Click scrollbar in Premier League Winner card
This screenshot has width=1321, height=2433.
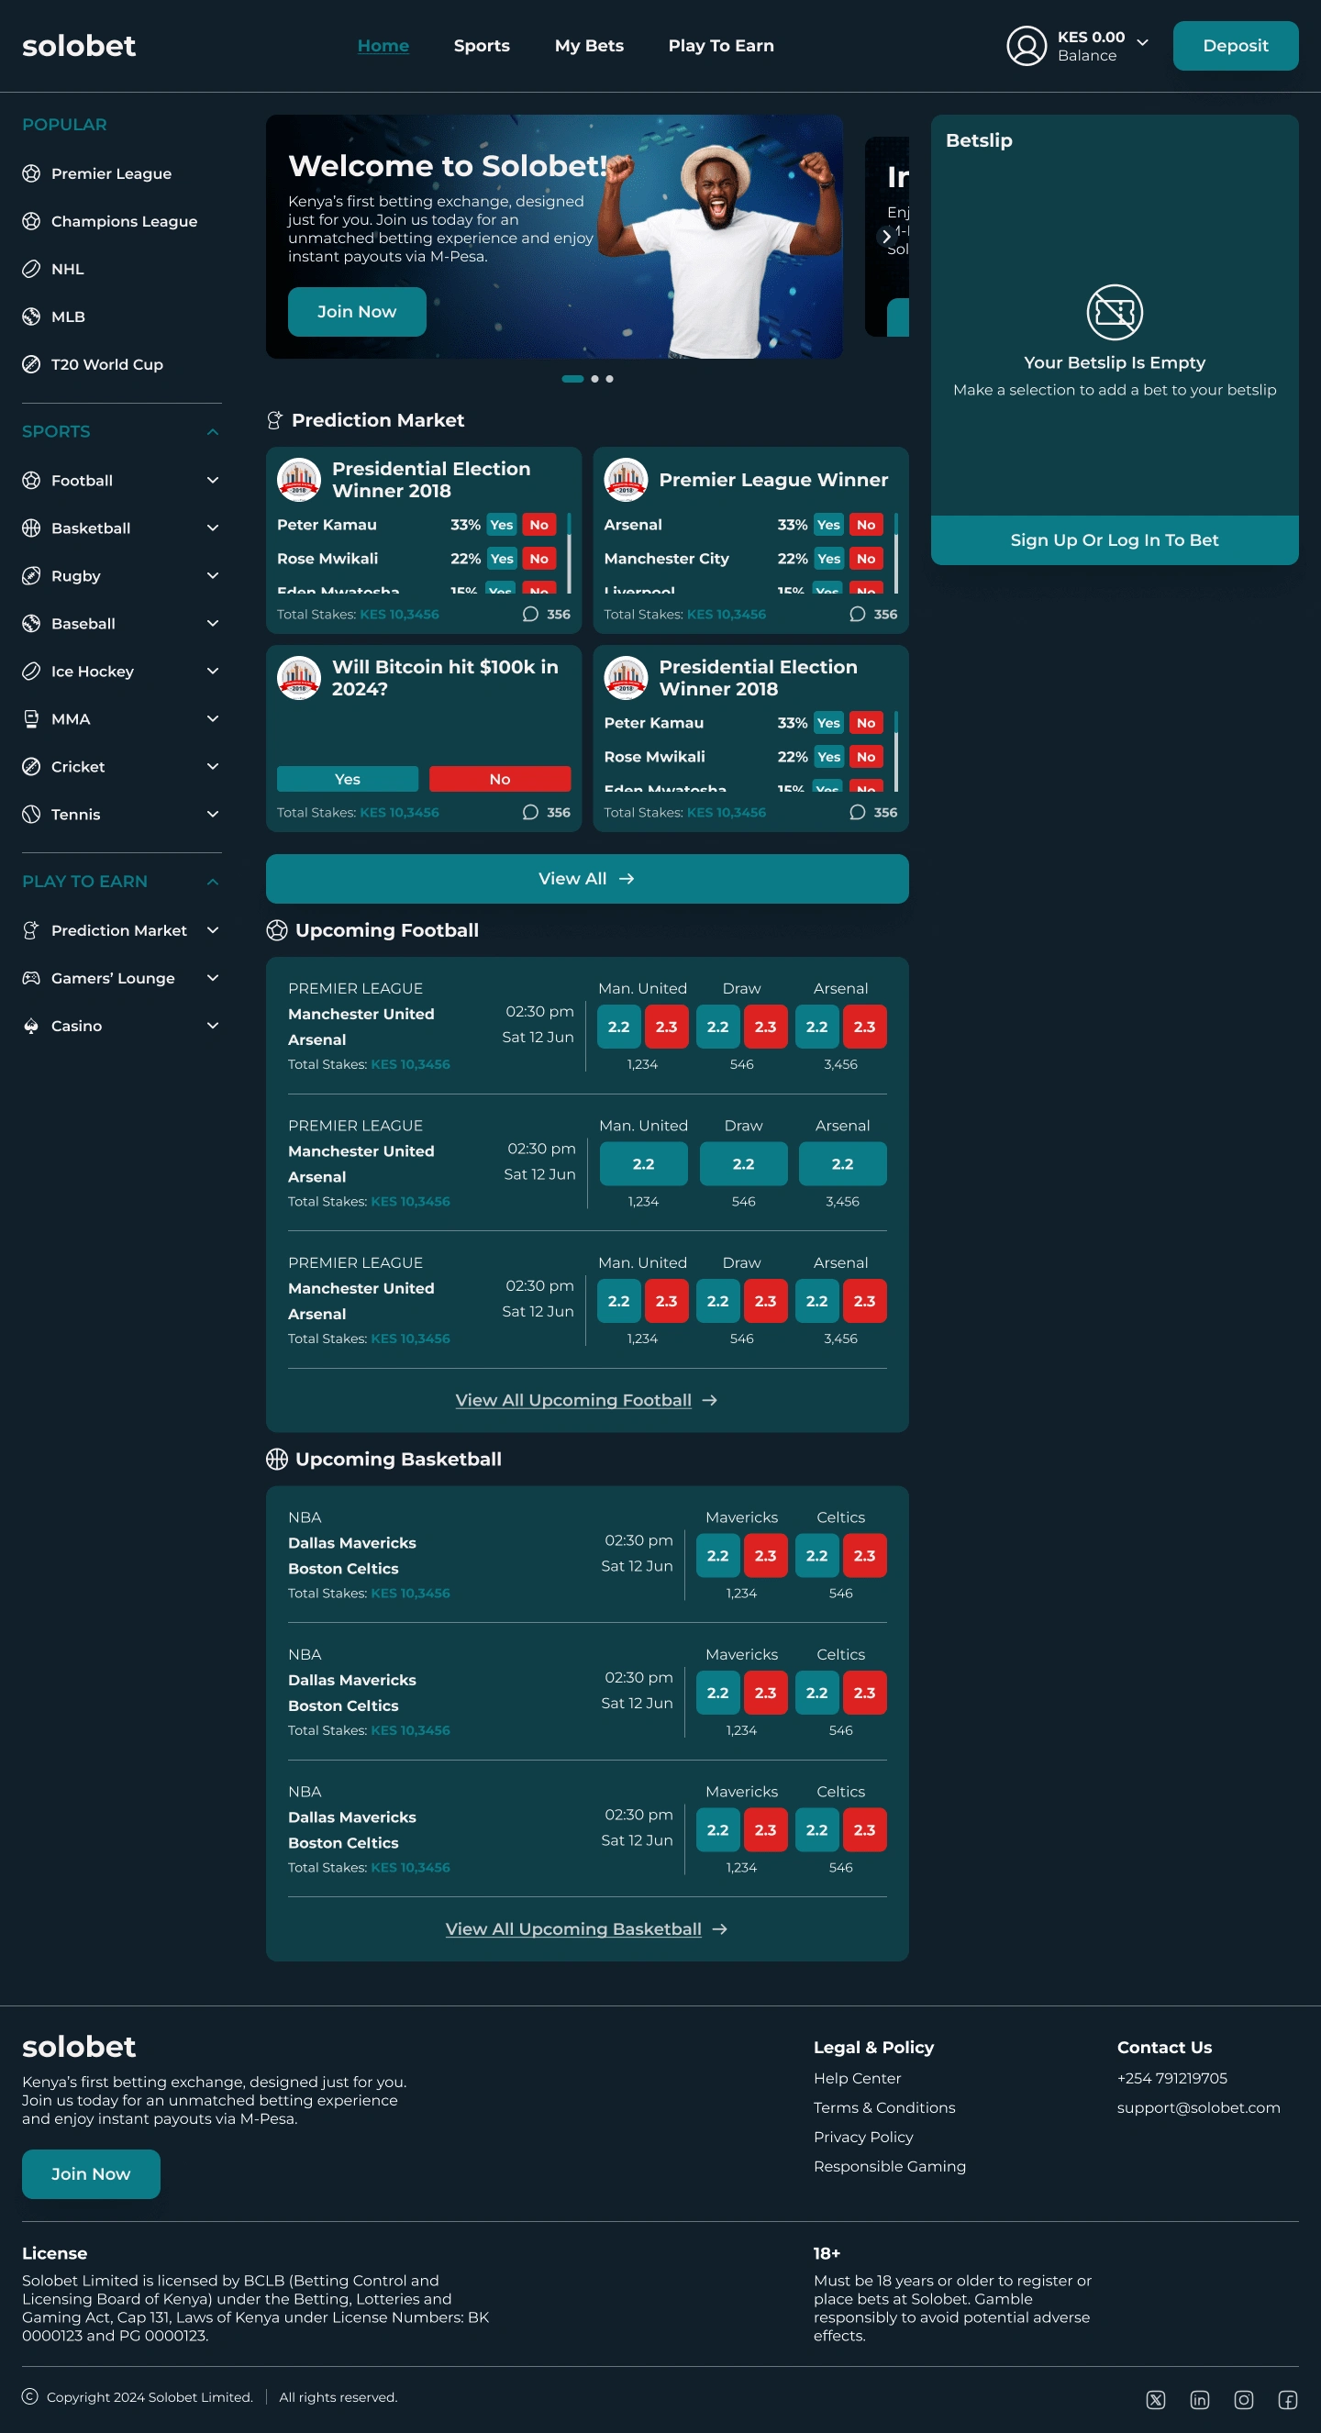(x=896, y=552)
